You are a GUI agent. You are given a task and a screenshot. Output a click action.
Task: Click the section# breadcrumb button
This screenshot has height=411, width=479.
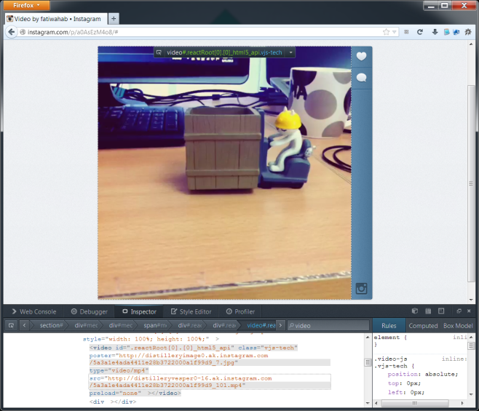coord(51,325)
